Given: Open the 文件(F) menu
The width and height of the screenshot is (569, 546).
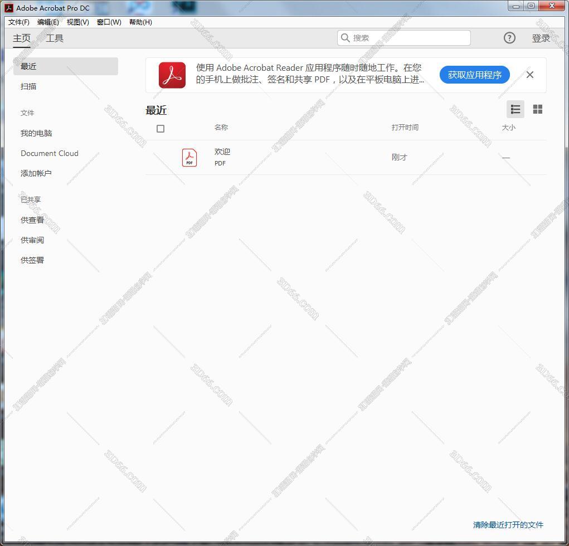Looking at the screenshot, I should 19,22.
